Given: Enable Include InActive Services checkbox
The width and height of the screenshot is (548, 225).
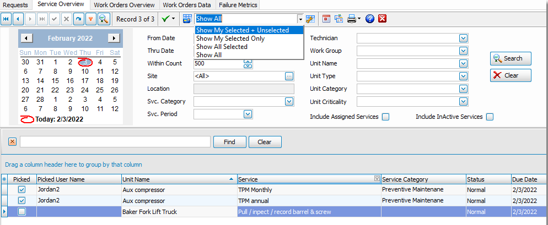Looking at the screenshot, I should [490, 117].
